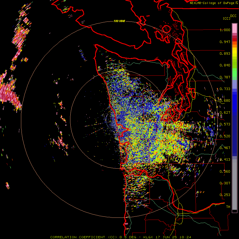Click the 50 NMI range ring label
The image size is (239, 239).
[x=119, y=70]
